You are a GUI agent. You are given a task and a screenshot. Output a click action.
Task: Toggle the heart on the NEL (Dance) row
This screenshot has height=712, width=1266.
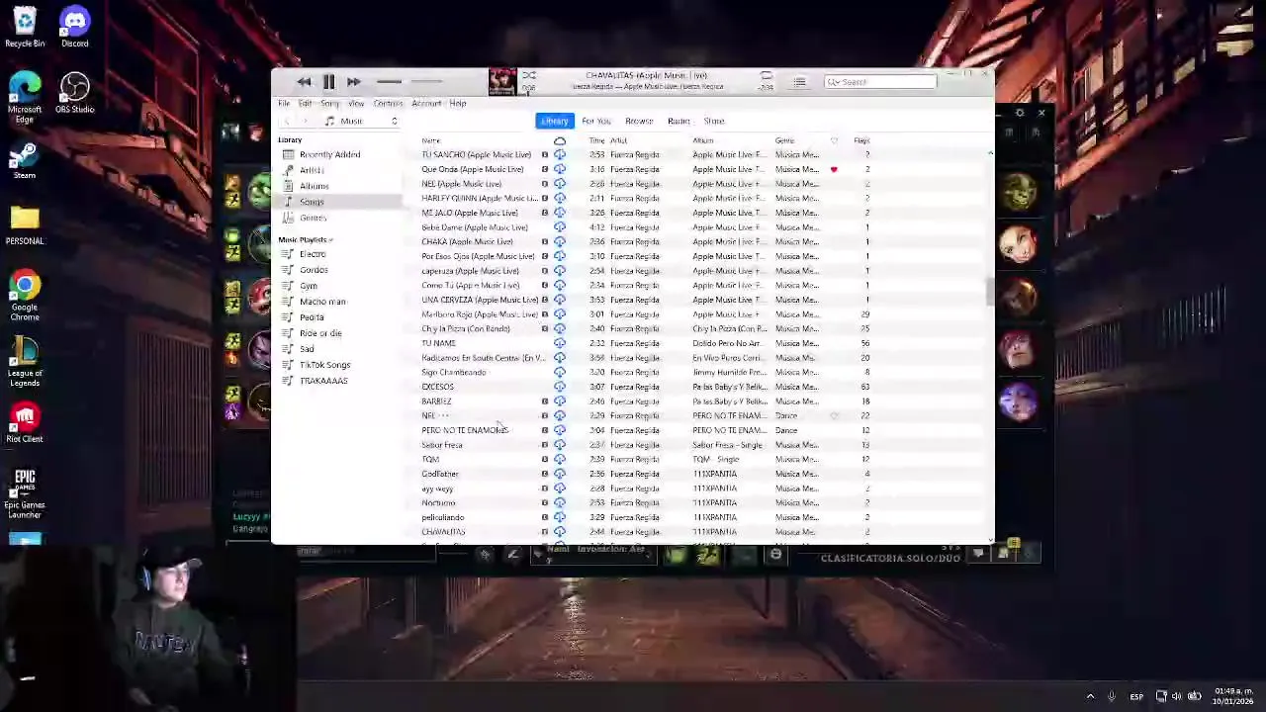(x=834, y=415)
